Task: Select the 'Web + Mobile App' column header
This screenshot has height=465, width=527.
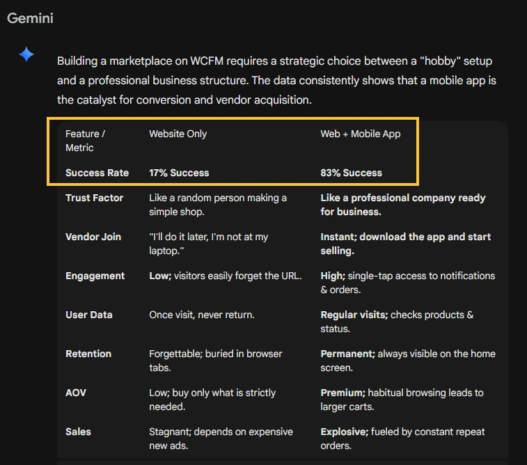Action: point(360,134)
